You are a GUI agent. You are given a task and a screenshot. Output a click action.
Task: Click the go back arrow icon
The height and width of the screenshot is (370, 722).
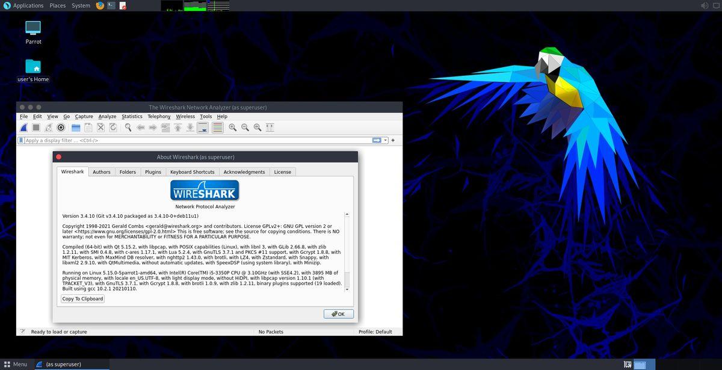click(x=140, y=128)
